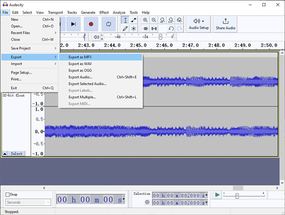Open the Analyze menu
285x215 pixels.
click(119, 12)
